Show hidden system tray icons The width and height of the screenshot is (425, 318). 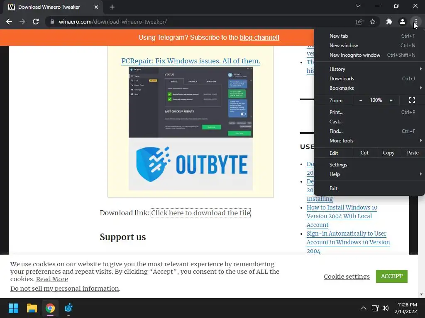(364, 308)
